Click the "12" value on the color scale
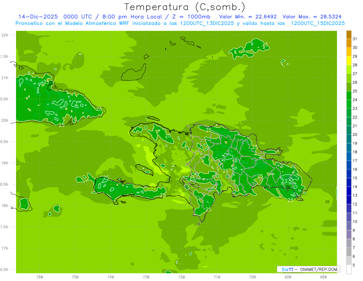The image size is (363, 281). [355, 204]
